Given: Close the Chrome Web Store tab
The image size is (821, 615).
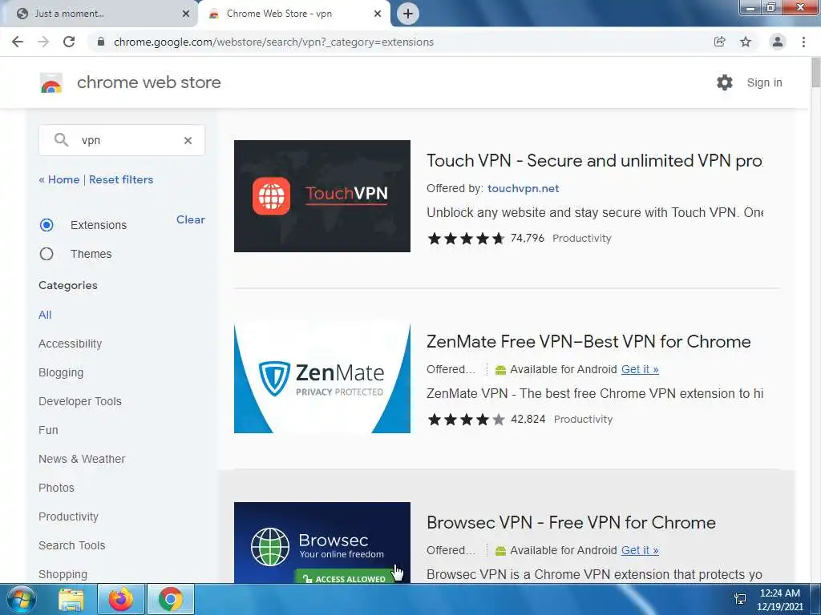Looking at the screenshot, I should tap(378, 14).
